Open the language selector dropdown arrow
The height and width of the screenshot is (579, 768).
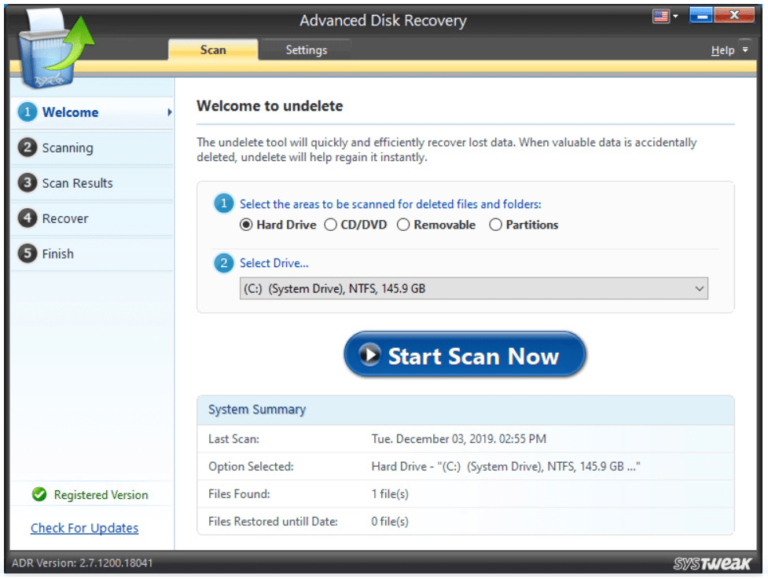coord(675,16)
